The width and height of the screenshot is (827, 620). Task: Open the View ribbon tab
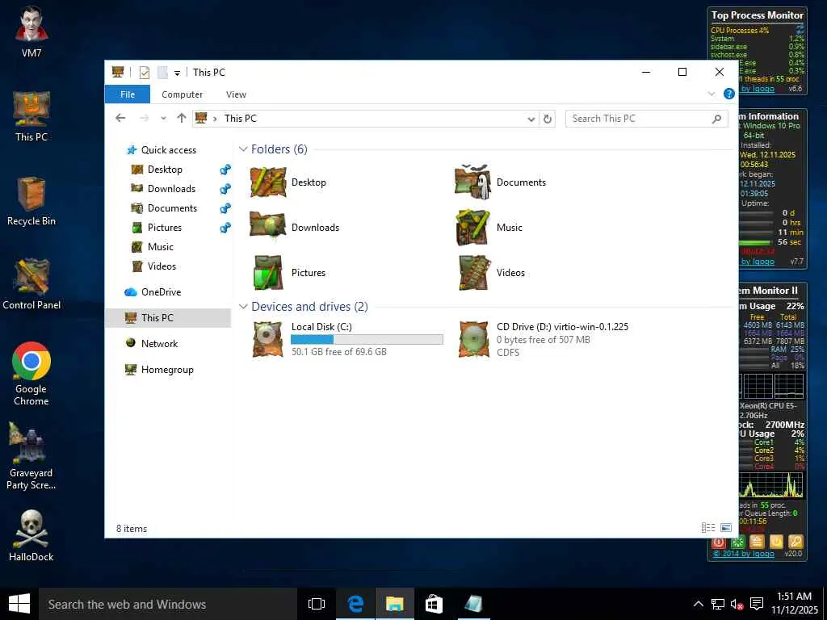pyautogui.click(x=236, y=94)
